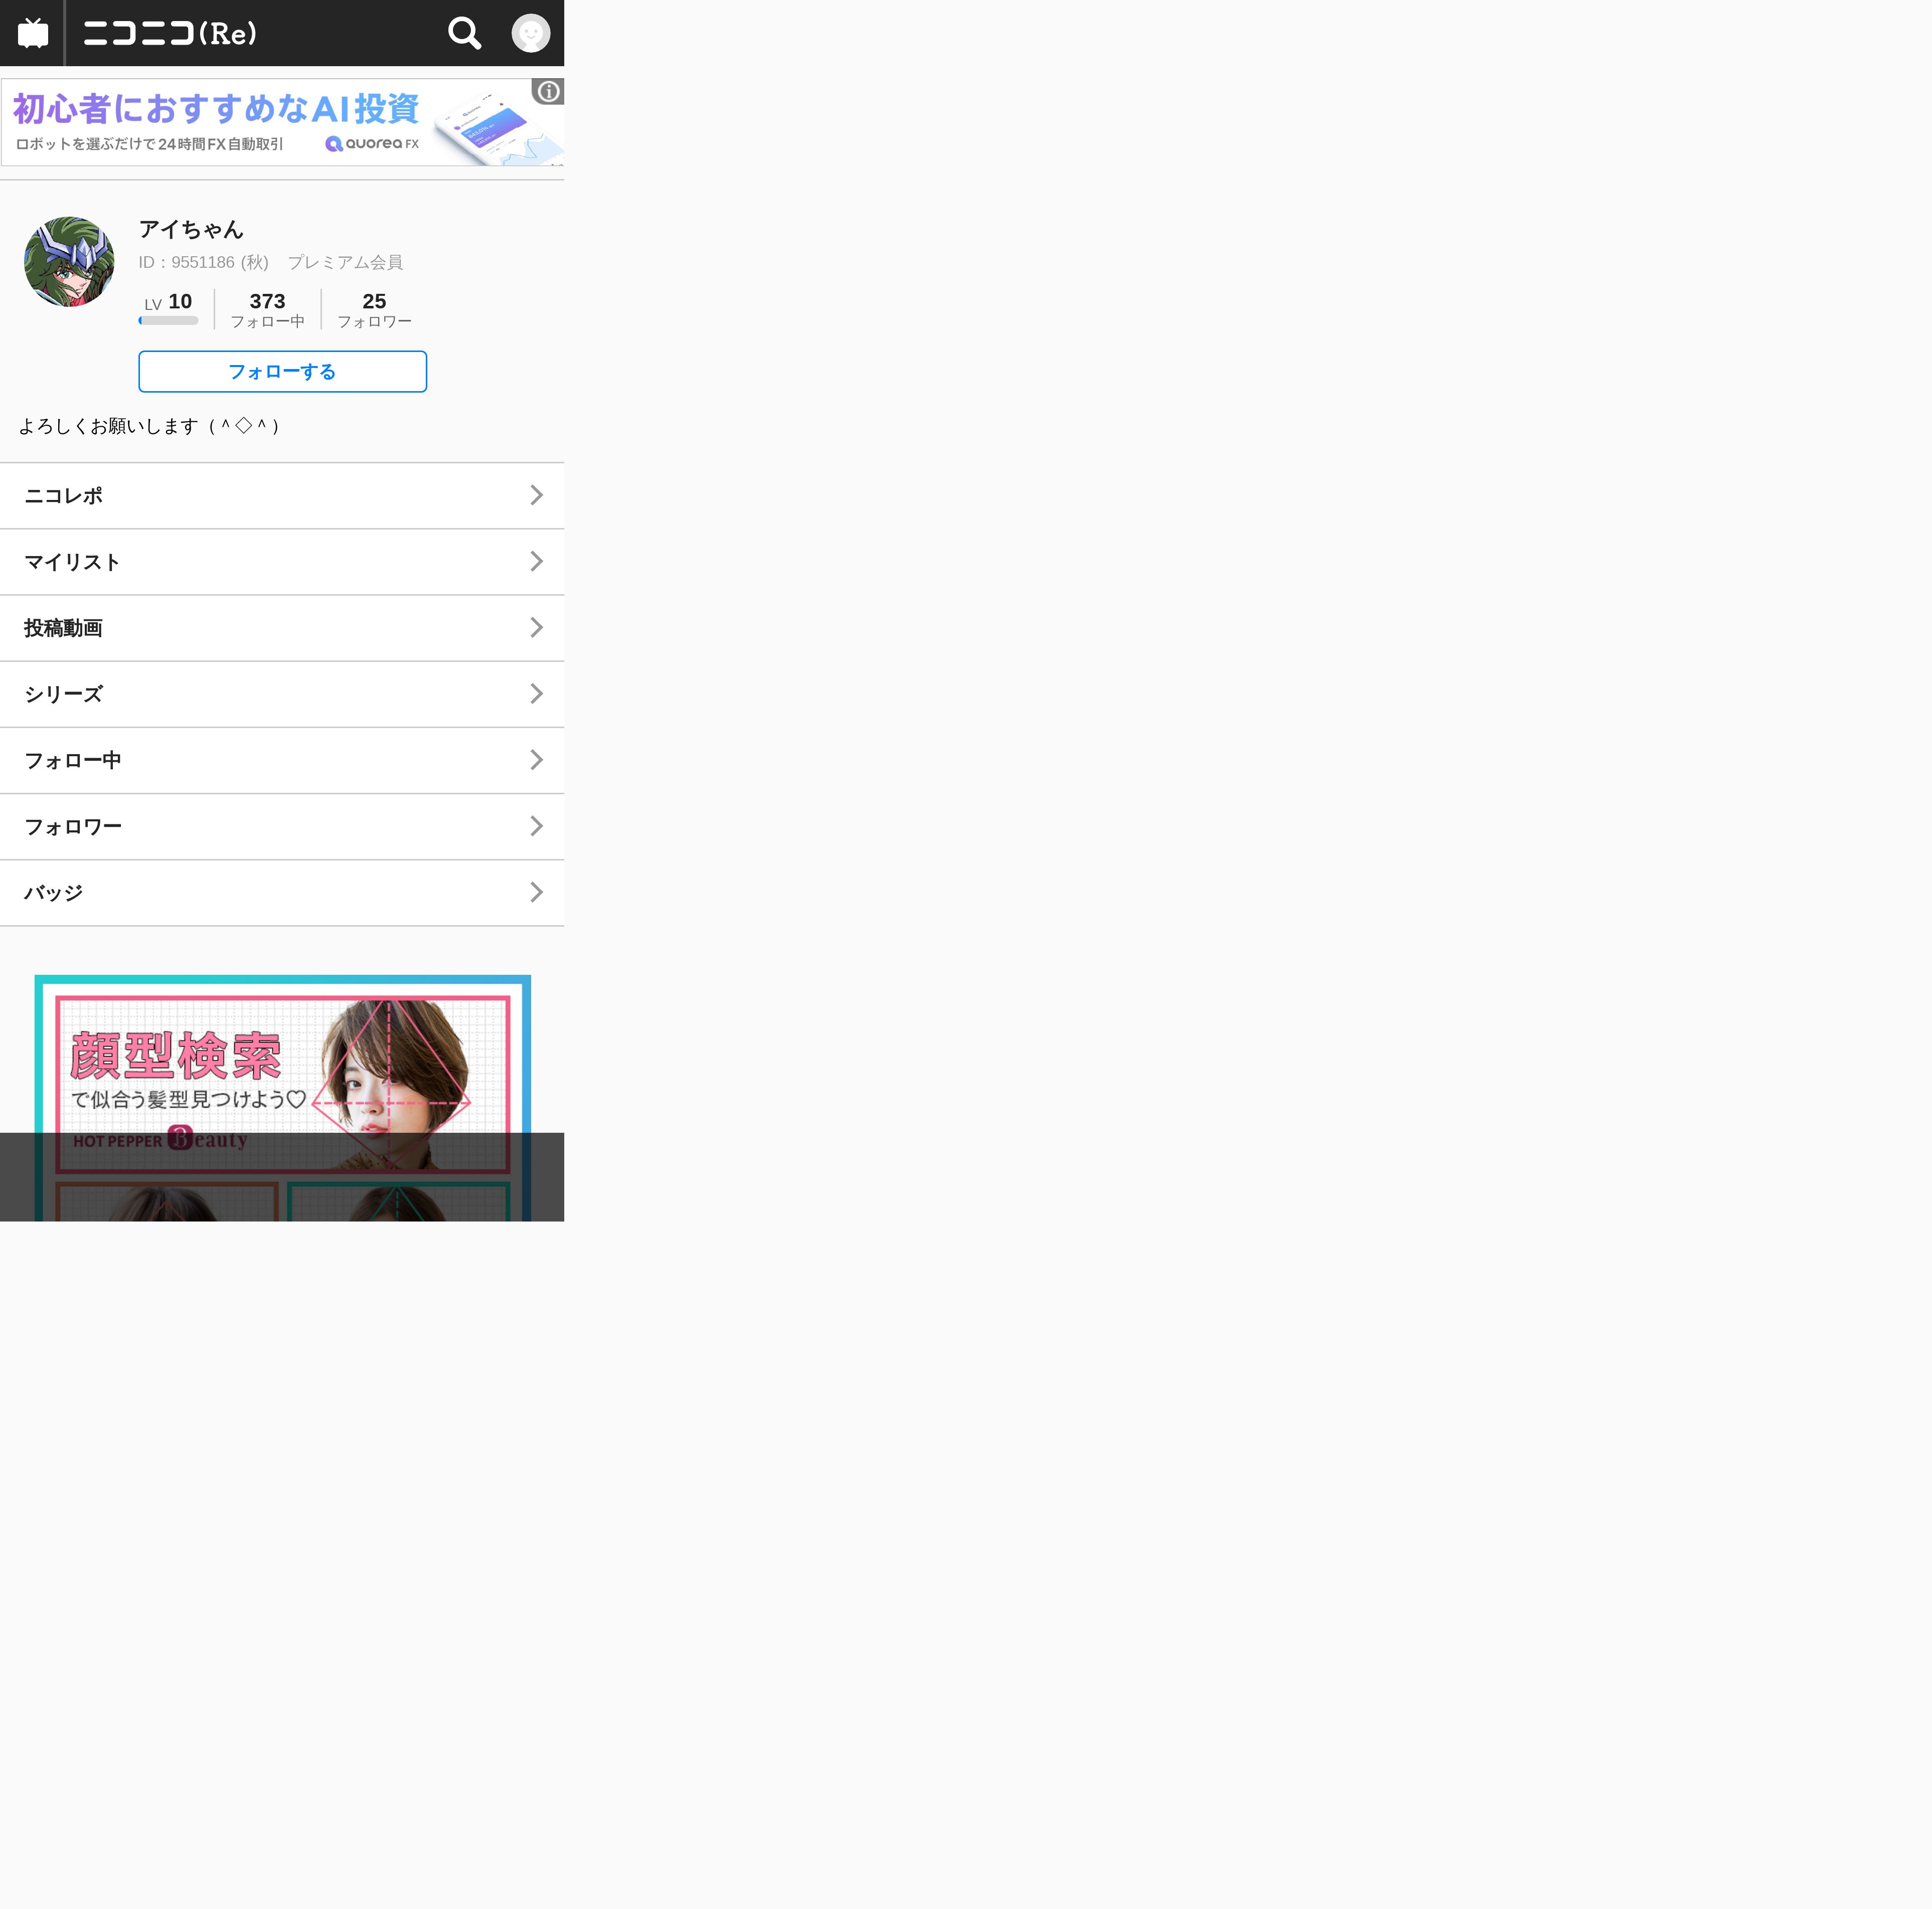Open the account avatar menu icon
Image resolution: width=1932 pixels, height=1909 pixels.
point(530,33)
